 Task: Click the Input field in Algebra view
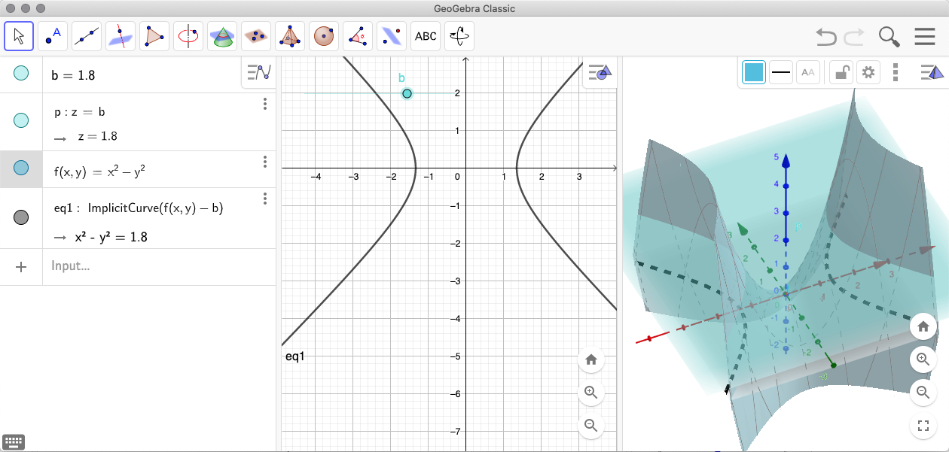[159, 266]
